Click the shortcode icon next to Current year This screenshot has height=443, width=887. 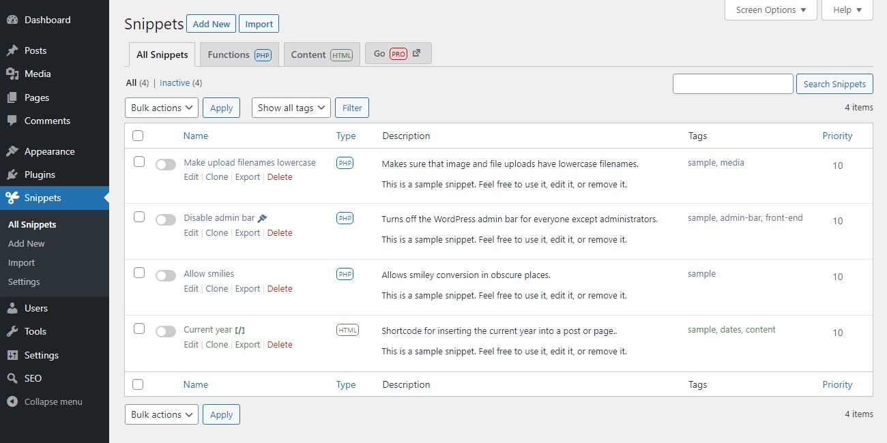tap(239, 329)
